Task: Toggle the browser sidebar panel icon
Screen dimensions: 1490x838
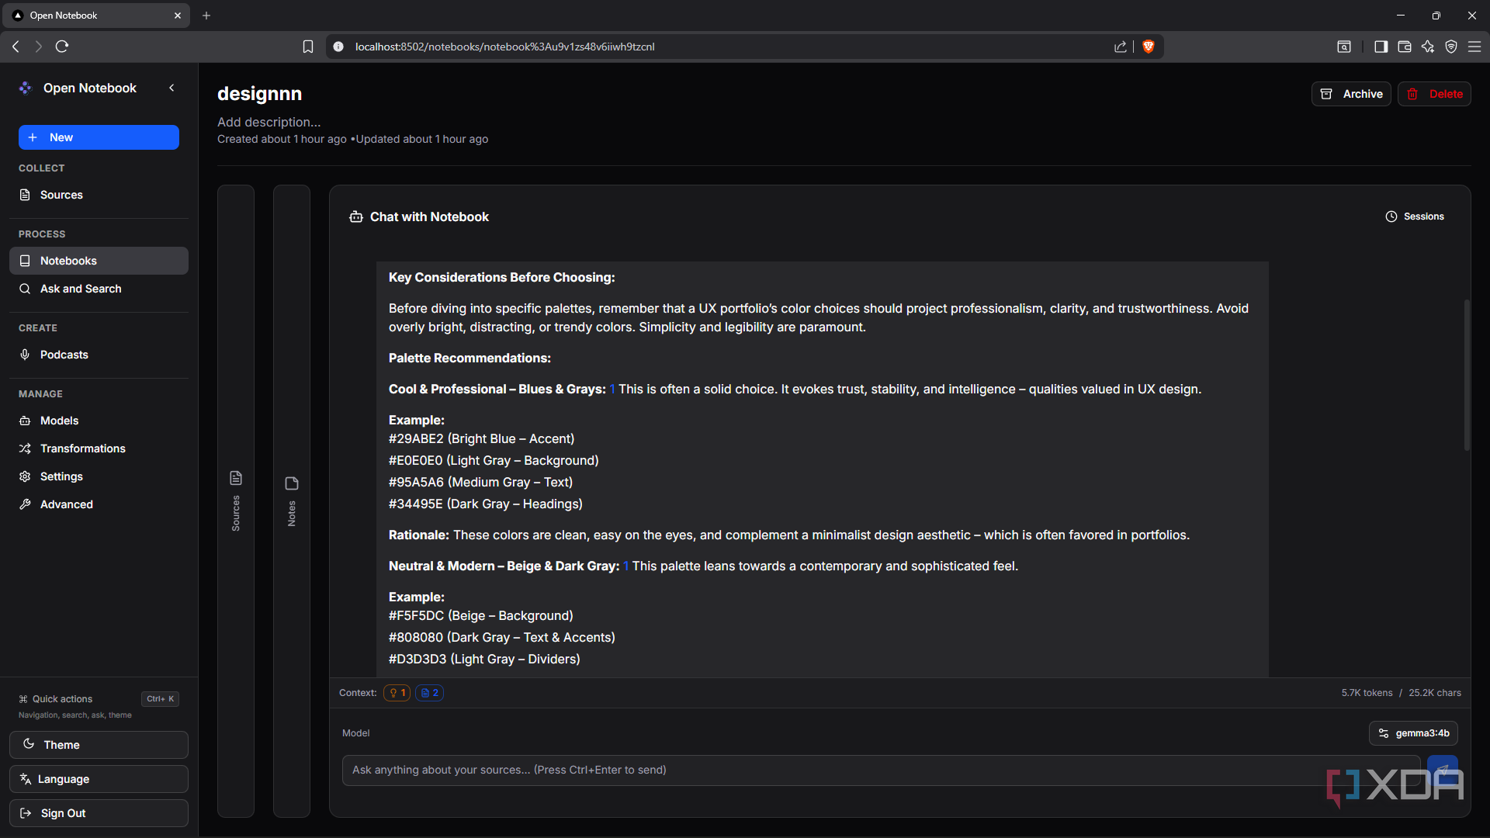Action: coord(1381,47)
